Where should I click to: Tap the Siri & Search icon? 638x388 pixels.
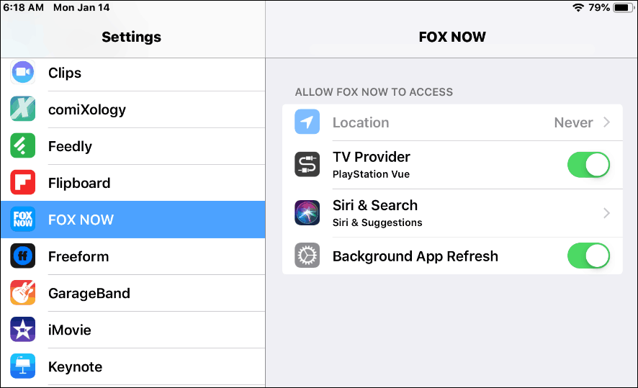tap(307, 212)
